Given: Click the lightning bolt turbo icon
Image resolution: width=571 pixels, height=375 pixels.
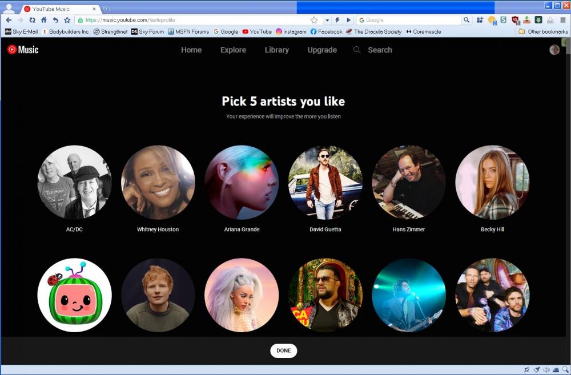Looking at the screenshot, I should point(337,20).
